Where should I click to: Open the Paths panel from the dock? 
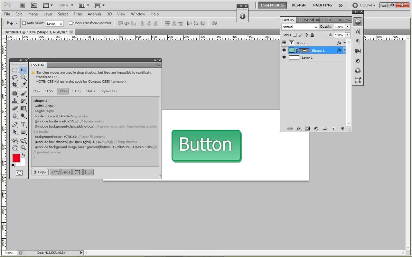pos(358,80)
